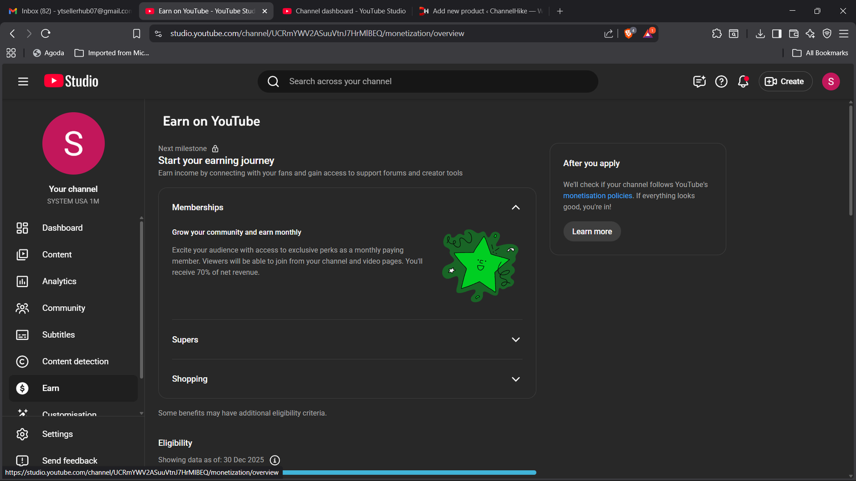Image resolution: width=856 pixels, height=481 pixels.
Task: Click the notifications bell icon
Action: coord(743,81)
